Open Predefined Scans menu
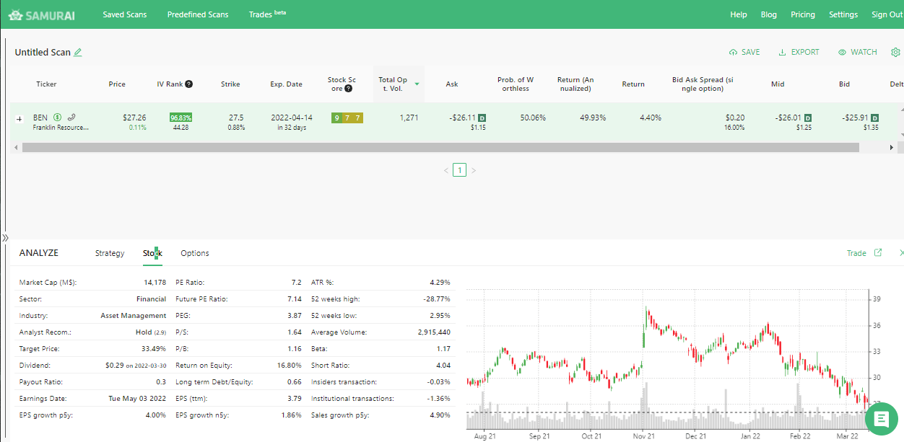The height and width of the screenshot is (442, 904). point(197,14)
